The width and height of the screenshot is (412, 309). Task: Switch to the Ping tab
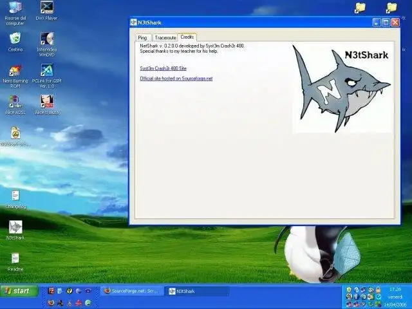143,37
